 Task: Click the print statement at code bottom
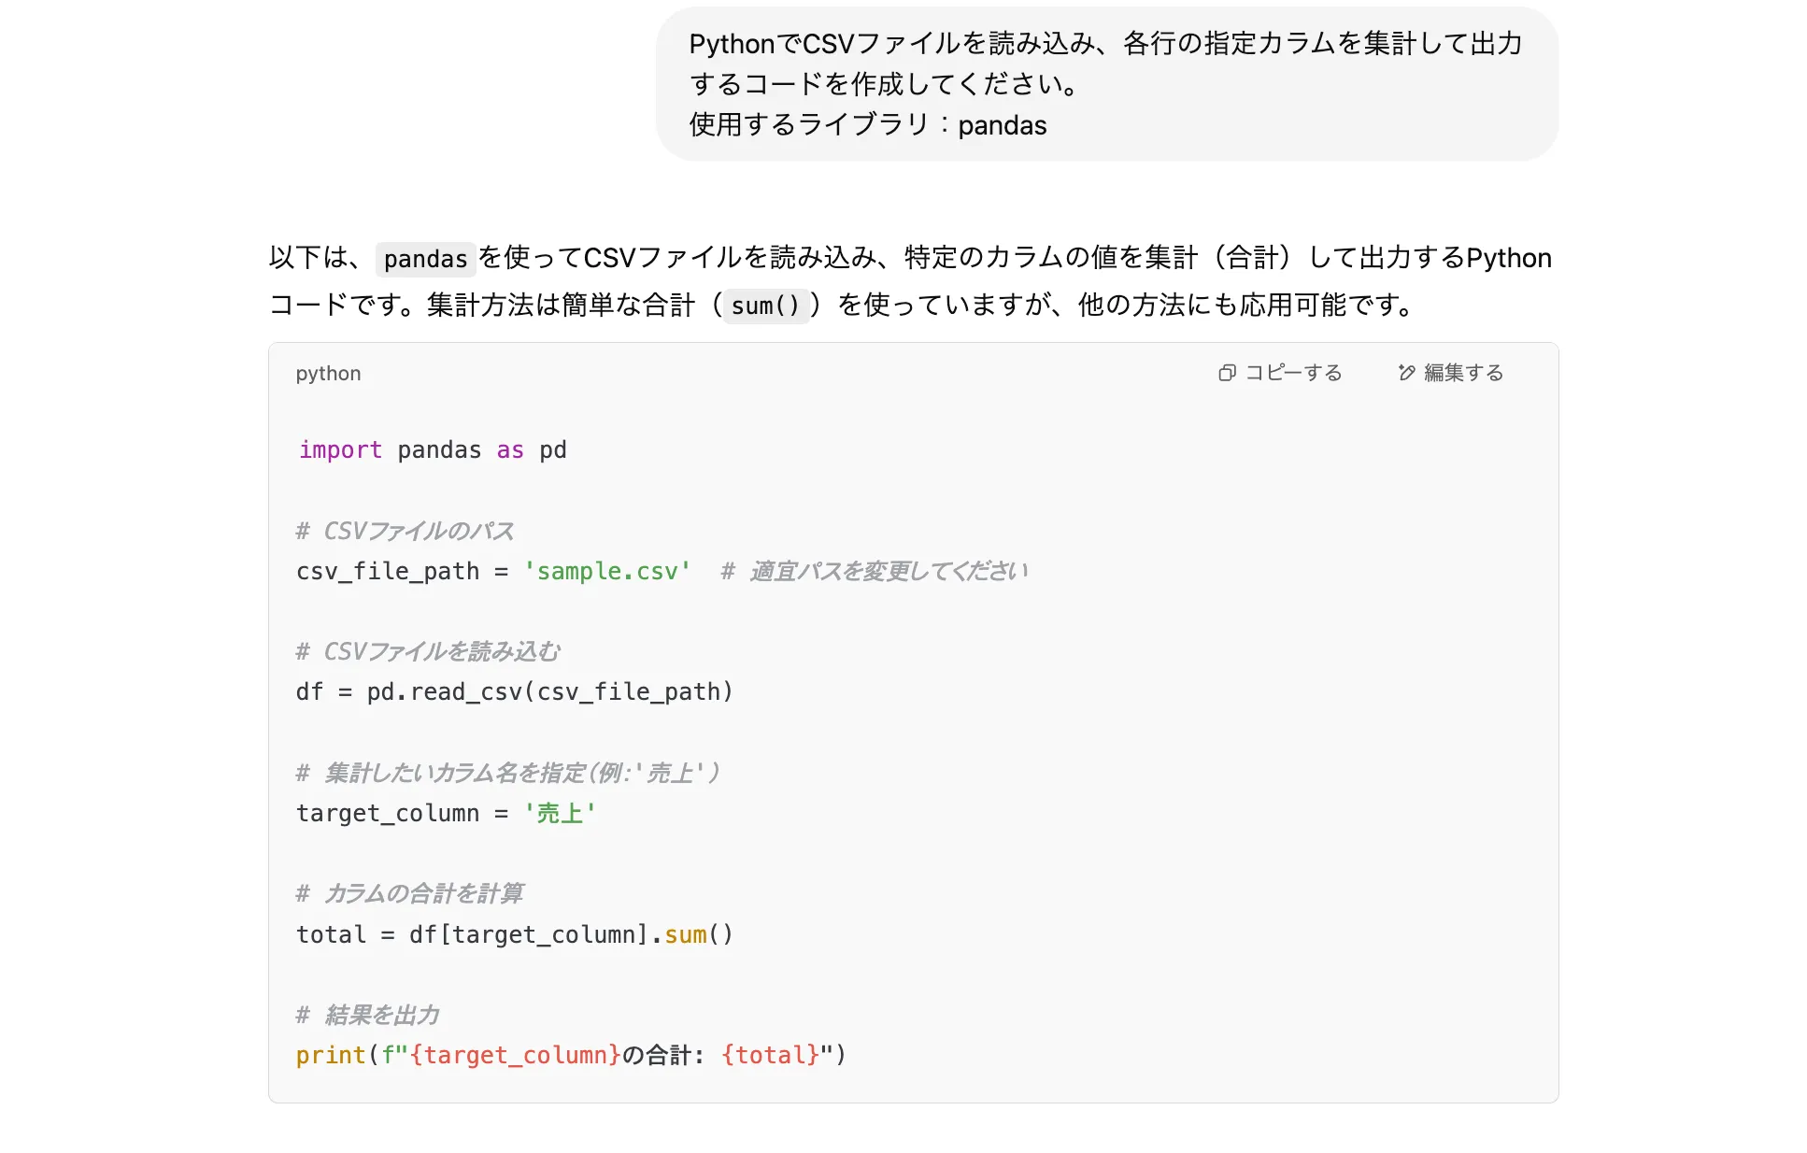(x=571, y=1055)
